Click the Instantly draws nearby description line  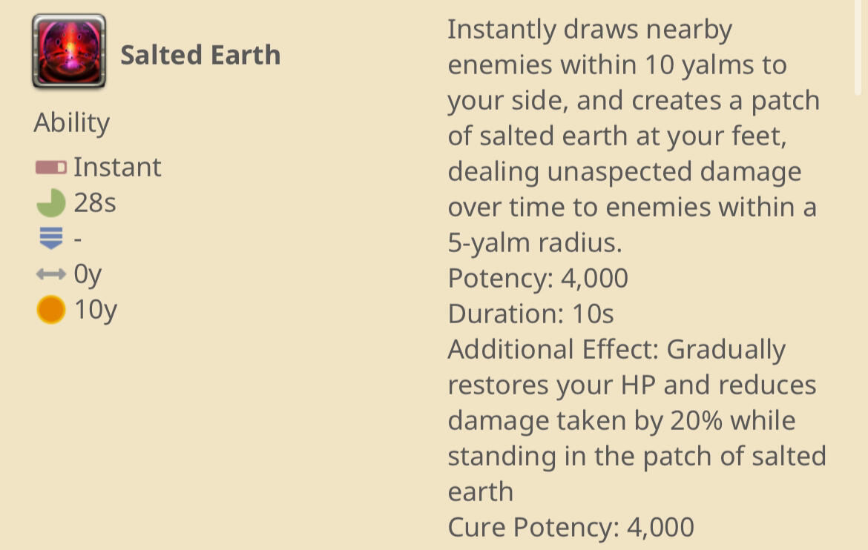point(590,30)
